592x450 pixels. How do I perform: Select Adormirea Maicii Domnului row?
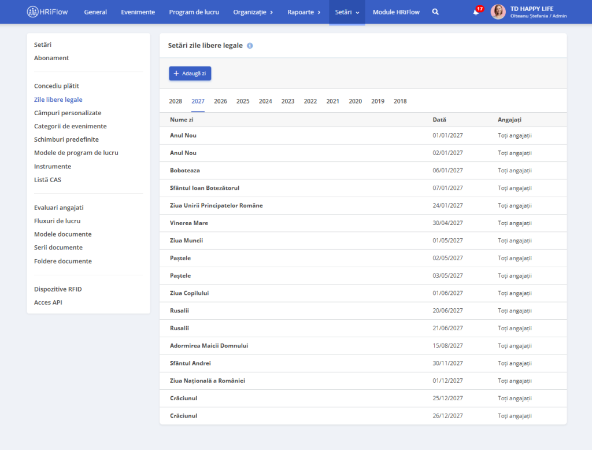[x=363, y=346]
